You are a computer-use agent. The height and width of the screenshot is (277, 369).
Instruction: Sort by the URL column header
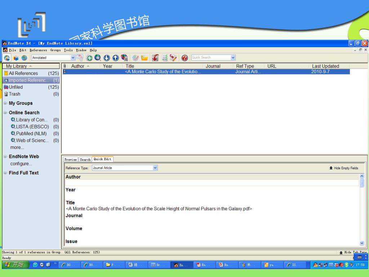point(286,66)
